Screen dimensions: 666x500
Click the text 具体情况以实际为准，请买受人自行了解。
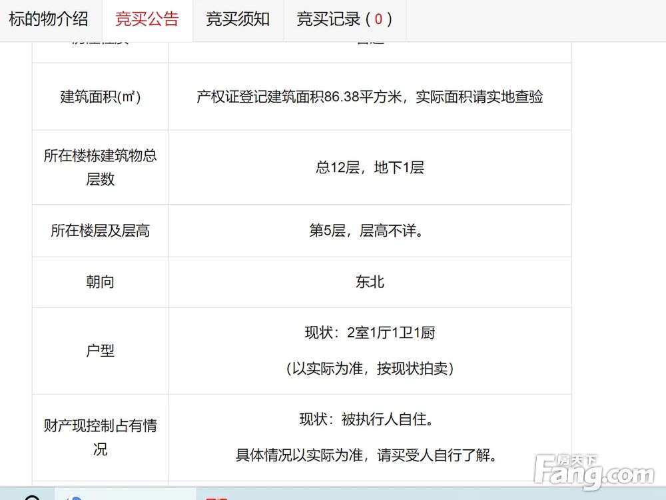[367, 455]
